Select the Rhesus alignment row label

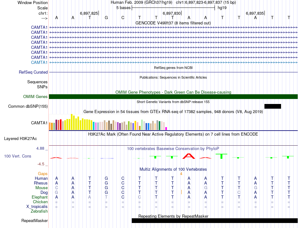tap(41, 183)
